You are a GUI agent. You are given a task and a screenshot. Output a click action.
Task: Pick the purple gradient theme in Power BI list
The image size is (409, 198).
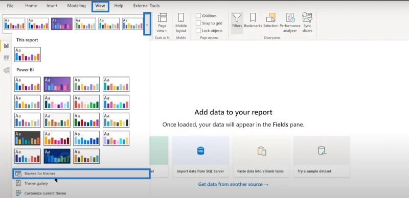57,84
